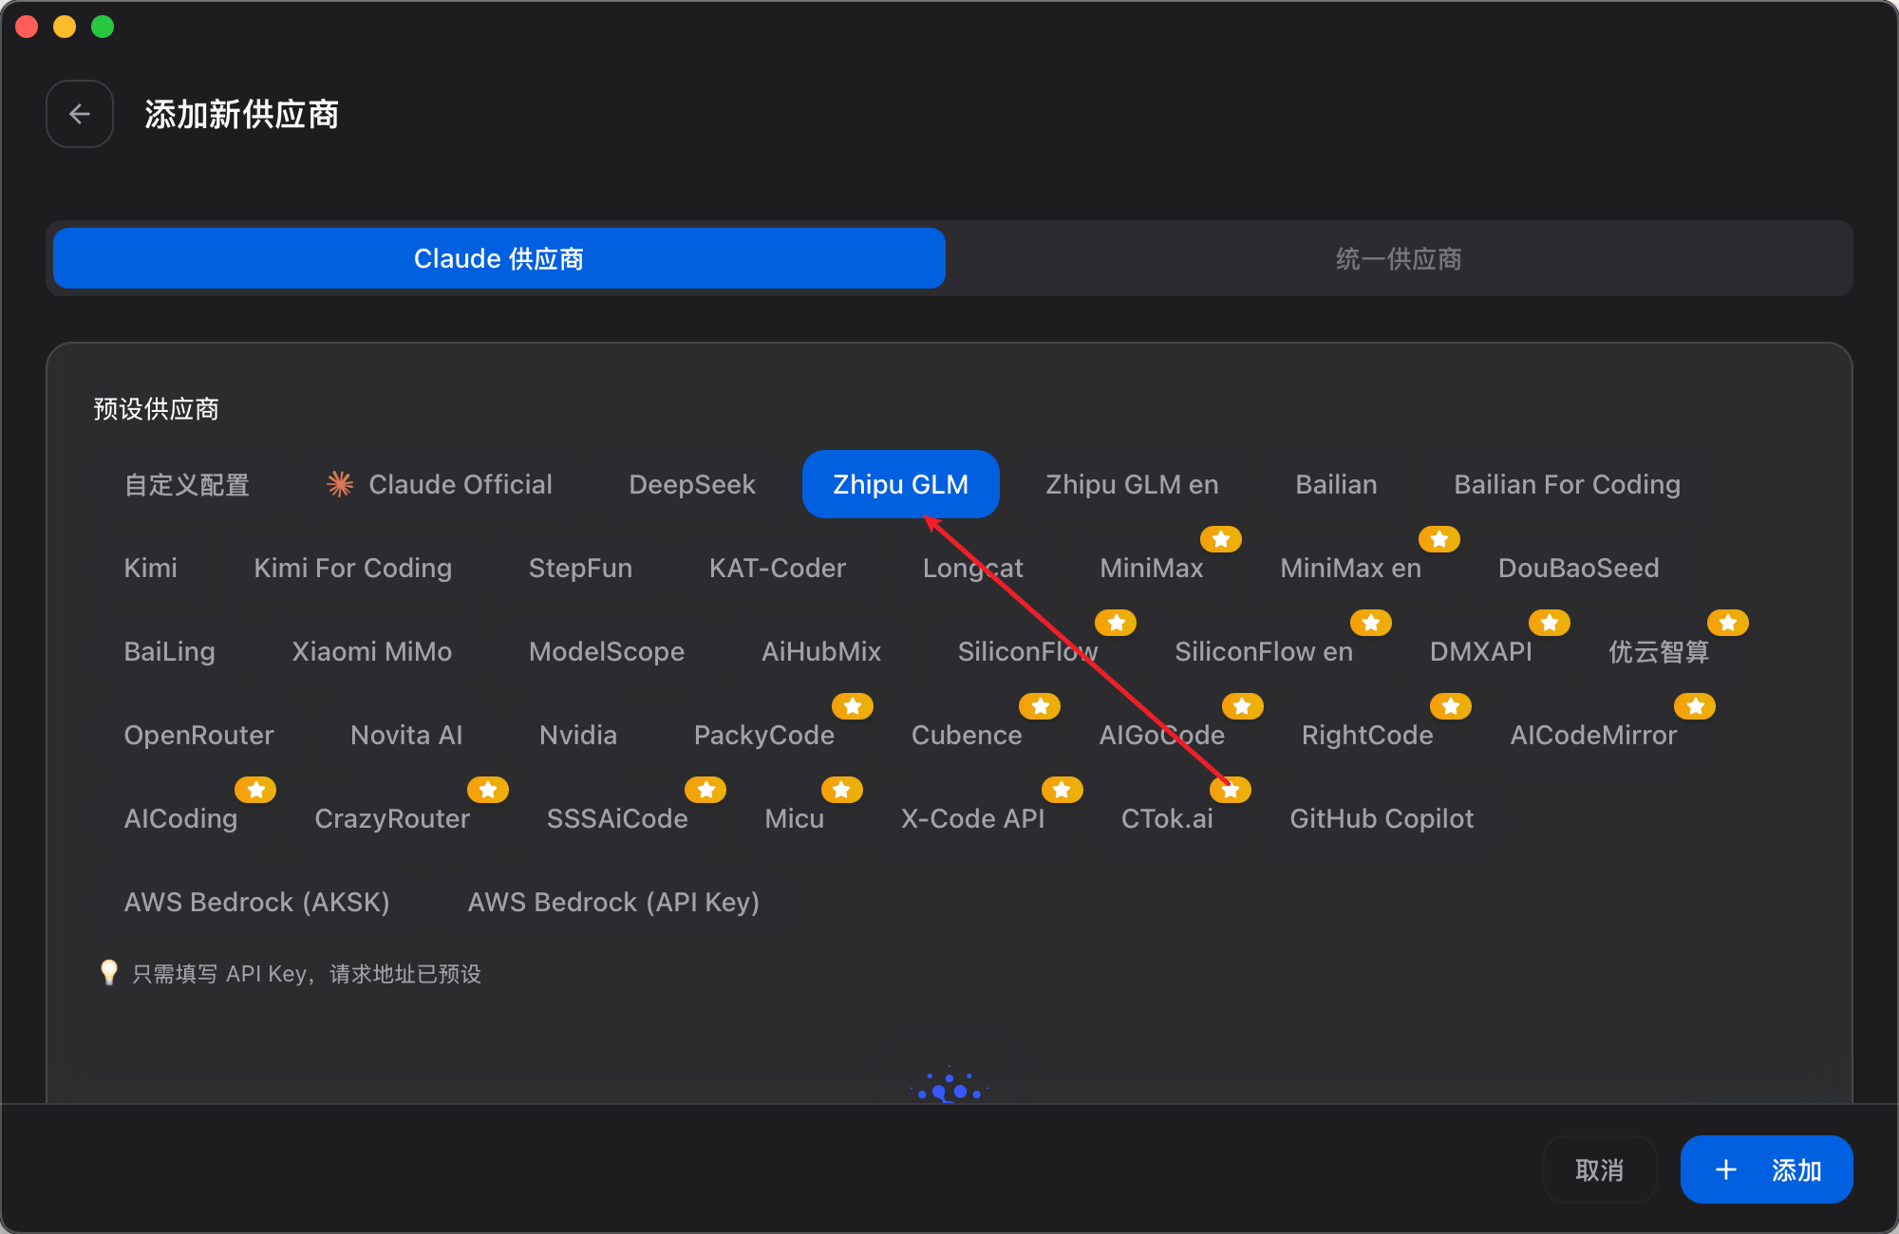Click the star badge on SiliconFlow

coord(1115,623)
